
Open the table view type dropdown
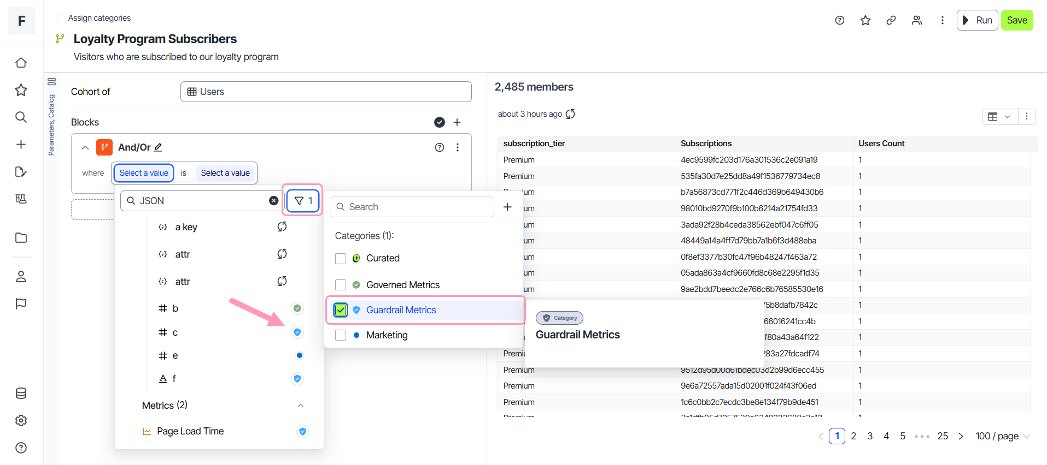coord(1000,116)
